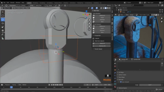Open File menu
This screenshot has height=92, width=164.
point(4,3)
